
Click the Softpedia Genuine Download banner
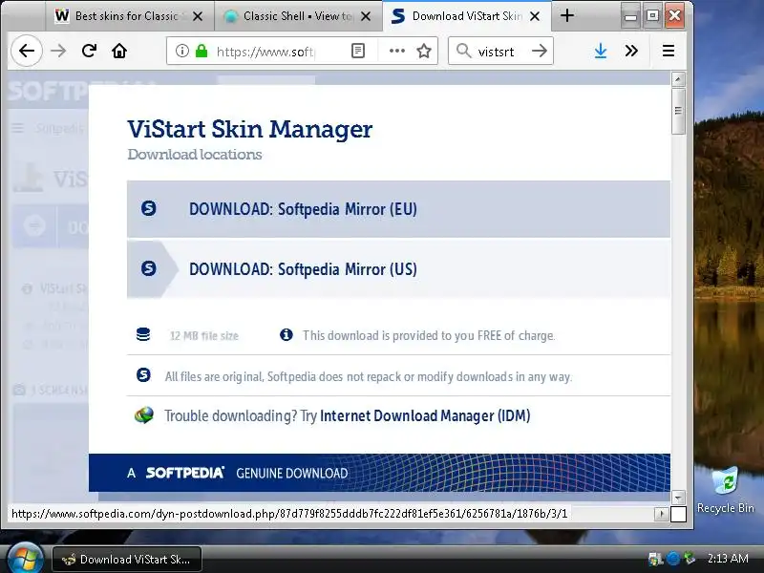(x=379, y=473)
